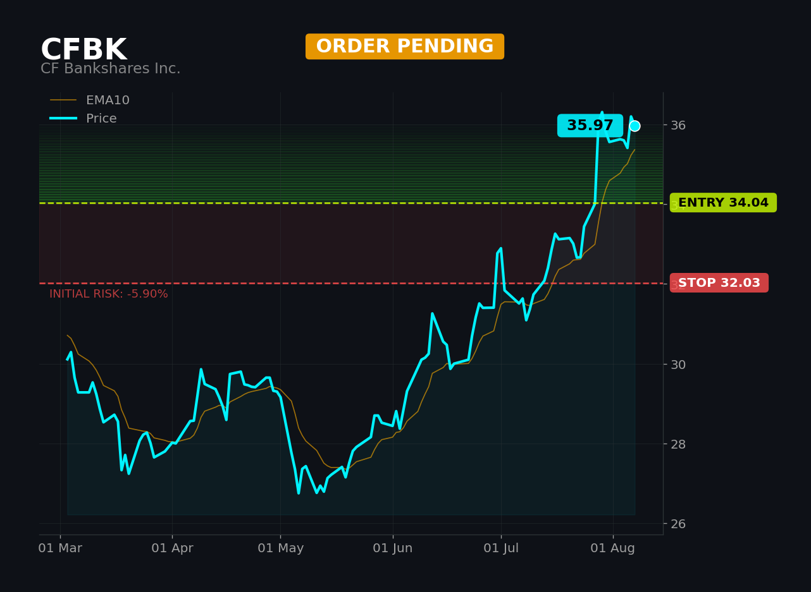
Task: Click the ORDER PENDING status badge
Action: 405,47
